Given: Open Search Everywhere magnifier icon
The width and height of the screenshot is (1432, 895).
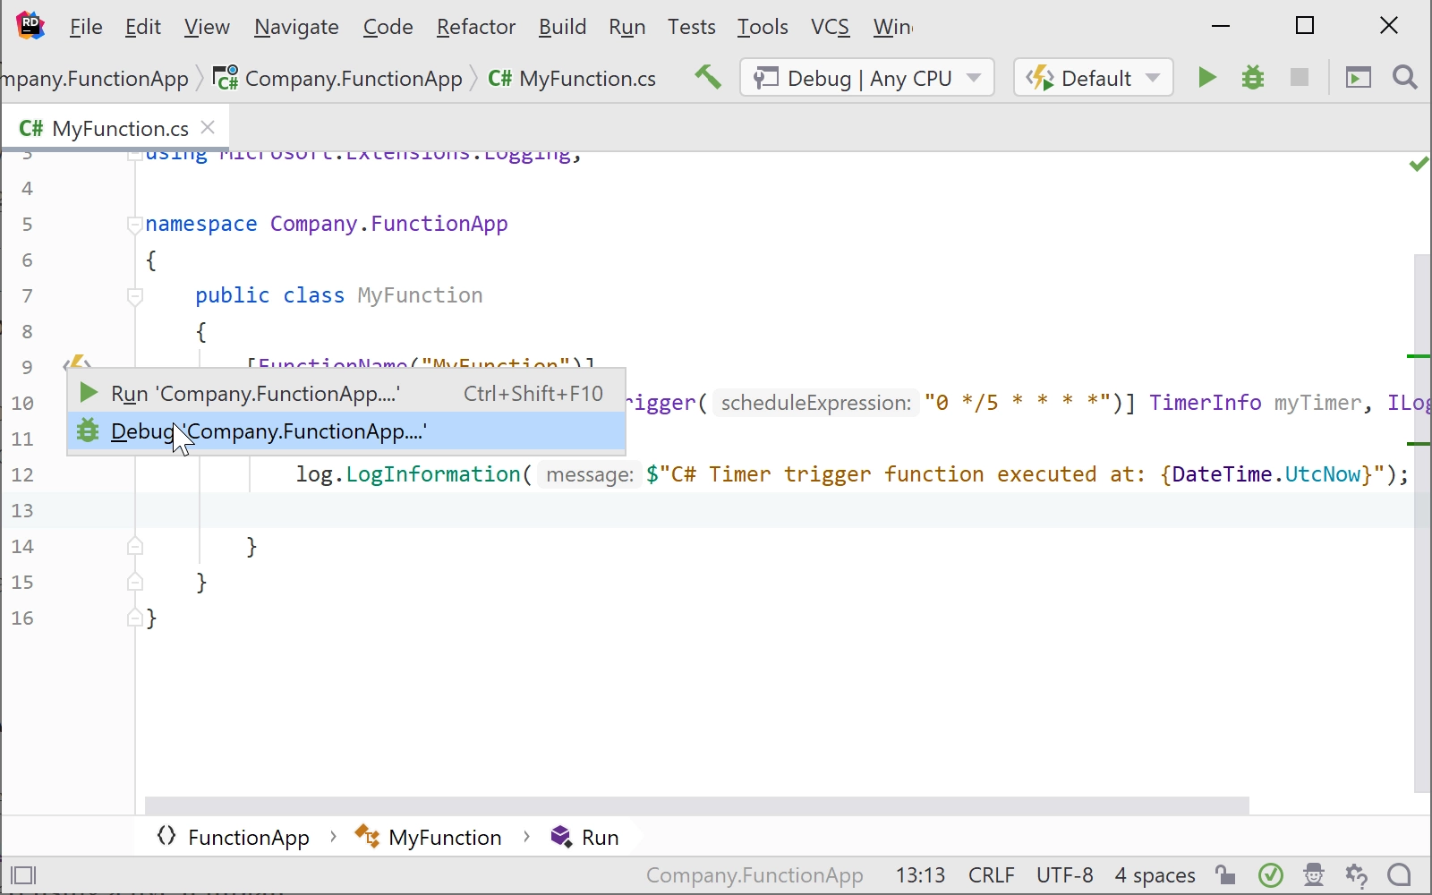Looking at the screenshot, I should [x=1405, y=78].
